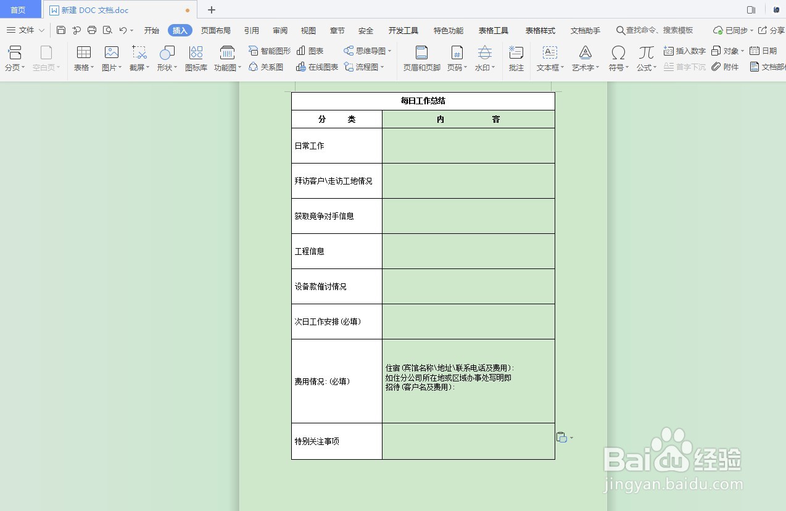Click the 工程信息 table cell

pos(337,251)
